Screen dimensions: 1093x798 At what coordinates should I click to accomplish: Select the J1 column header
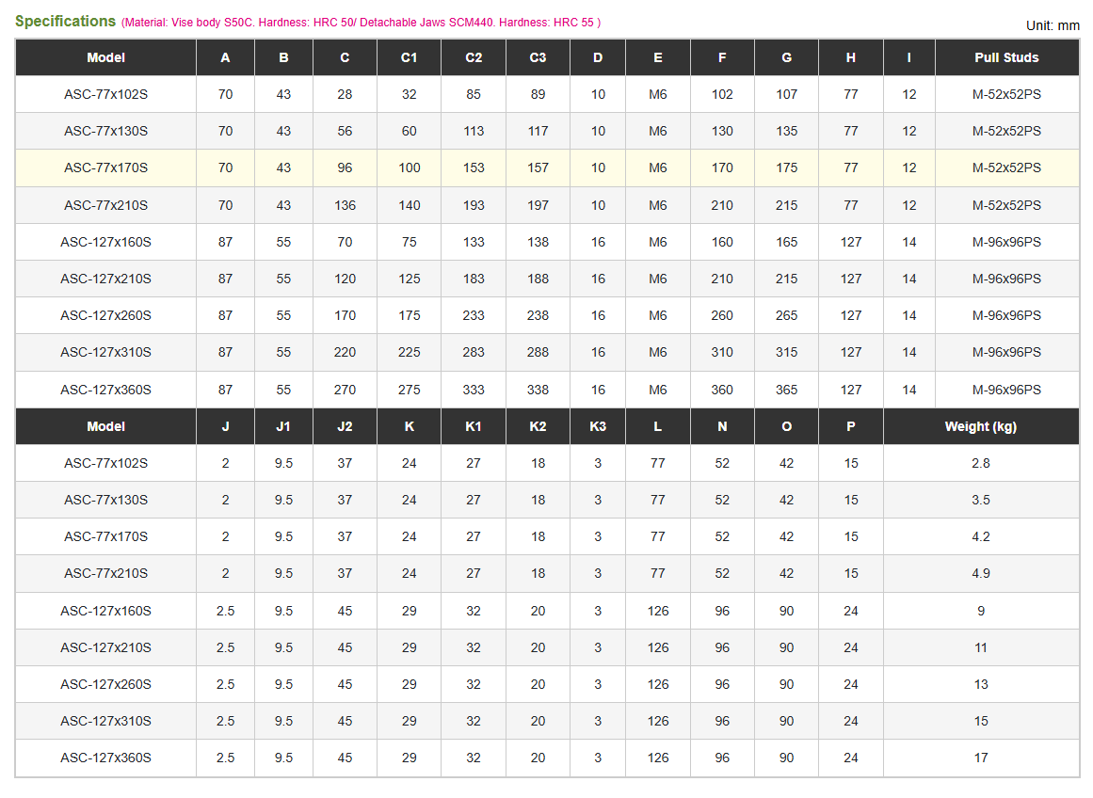(283, 426)
